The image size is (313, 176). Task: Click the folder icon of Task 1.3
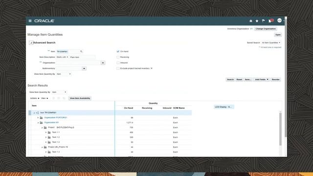coord(49,142)
